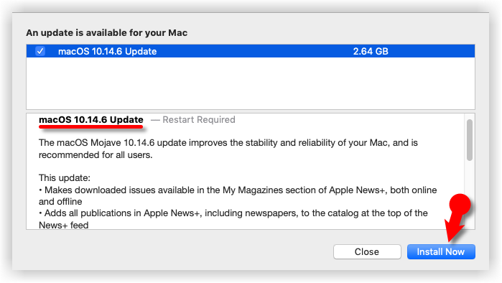Click the 'This update:' line
The image size is (502, 283).
pos(65,178)
